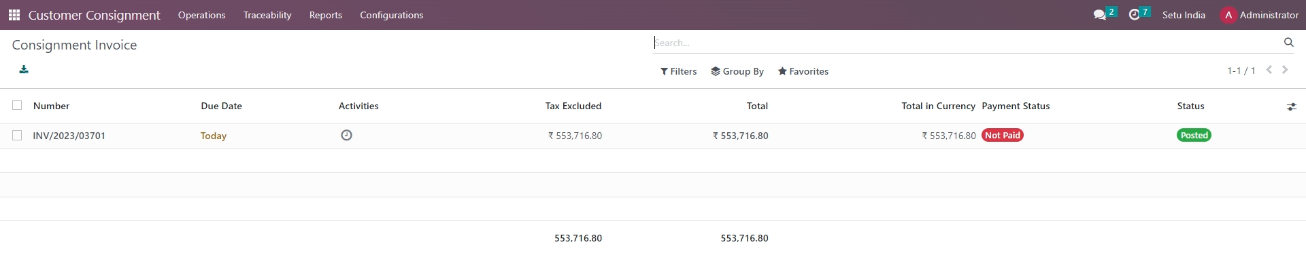Screen dimensions: 1306x253
Task: Focus the Search input field
Action: tap(966, 43)
